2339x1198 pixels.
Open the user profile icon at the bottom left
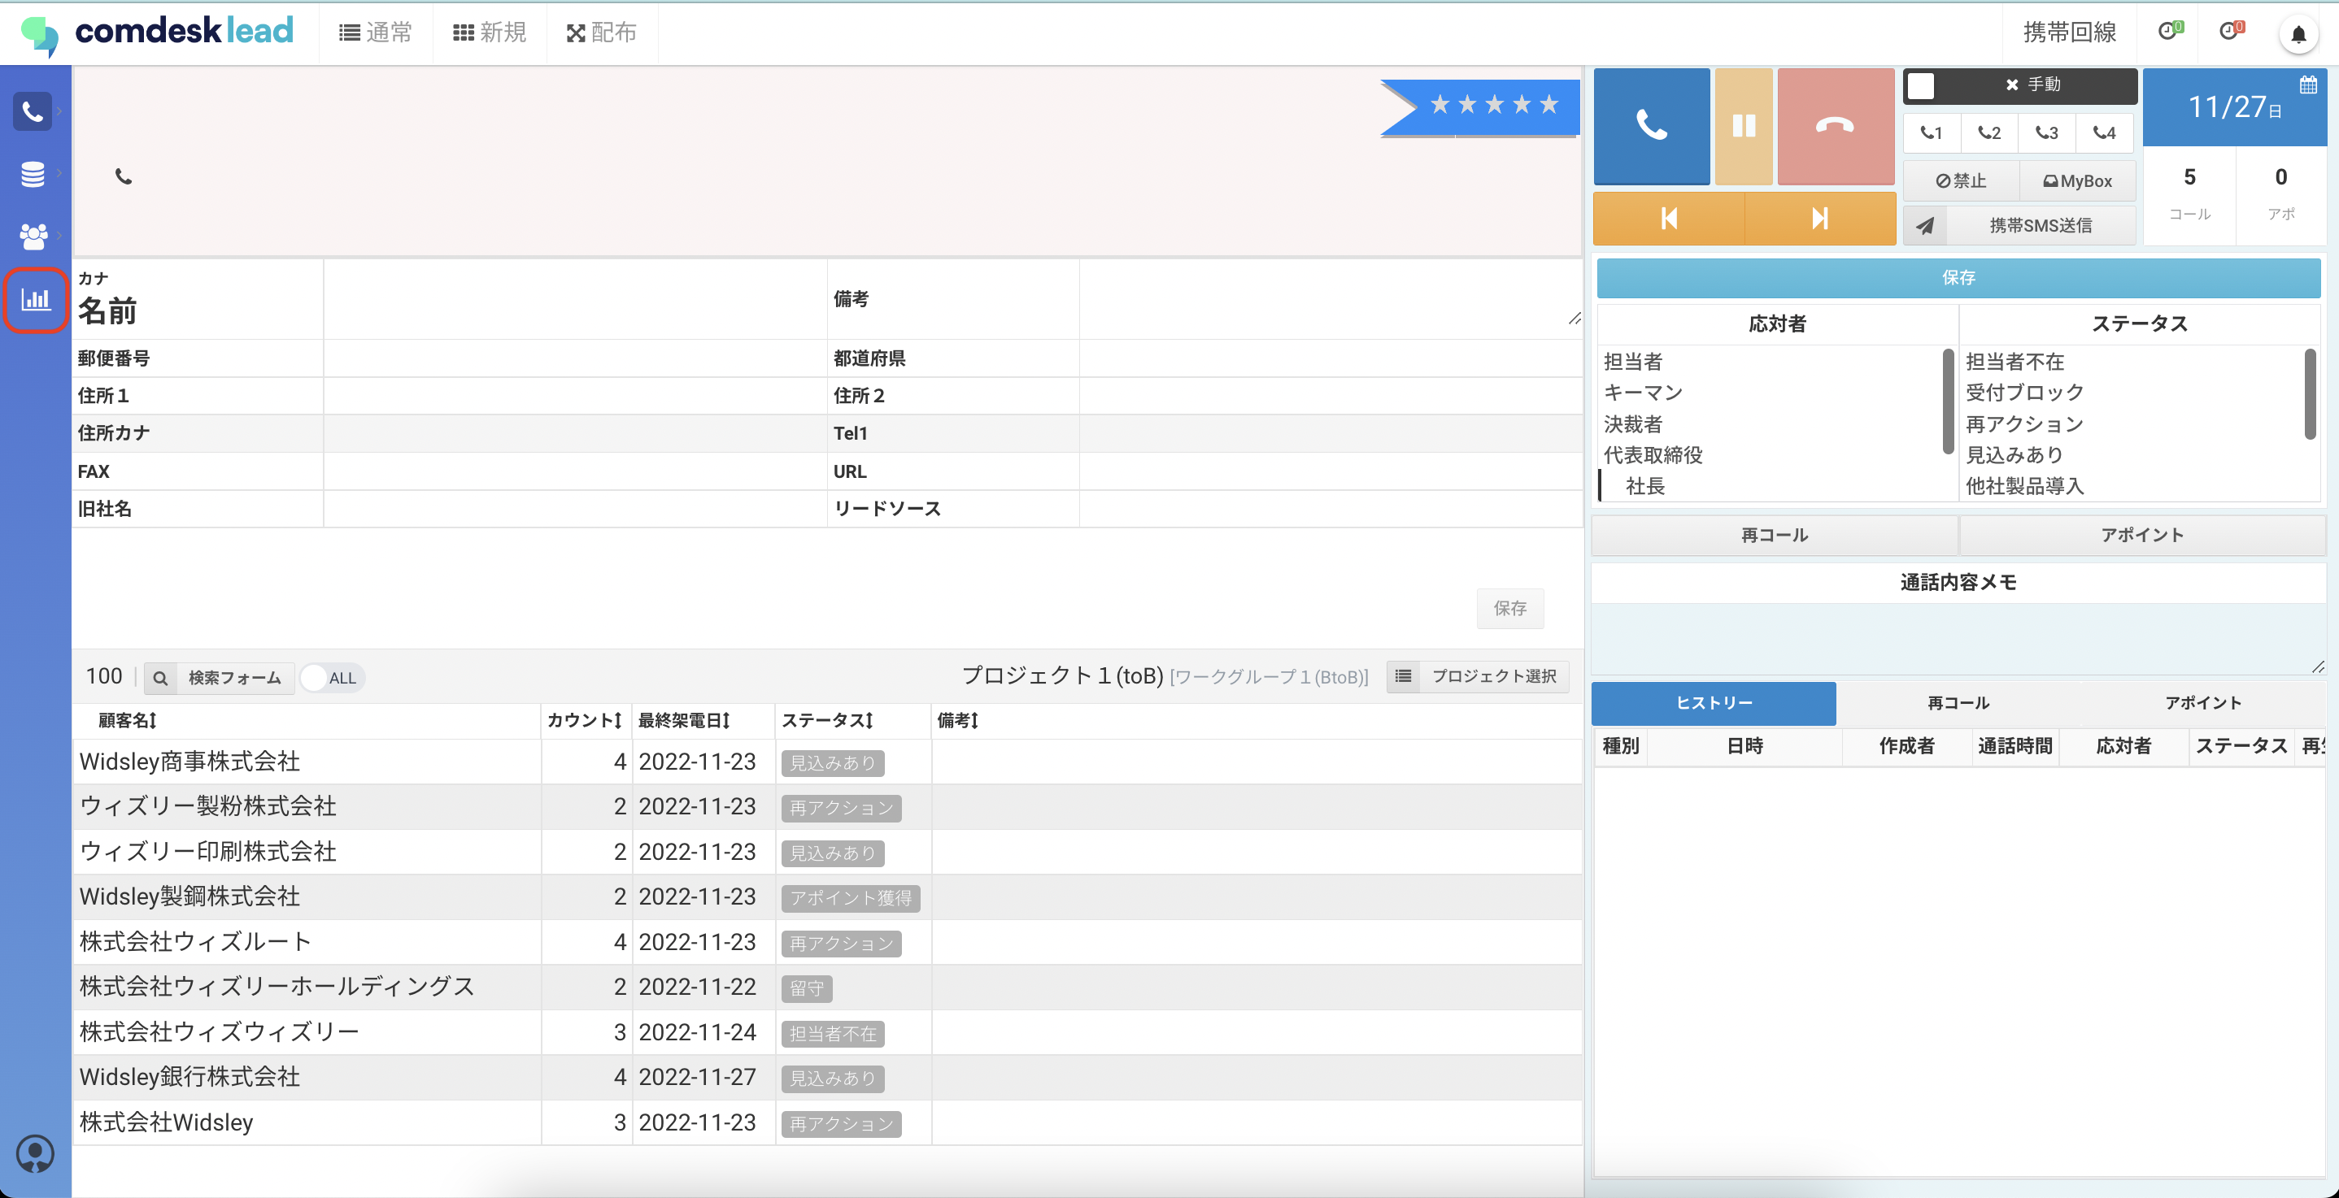coord(36,1153)
